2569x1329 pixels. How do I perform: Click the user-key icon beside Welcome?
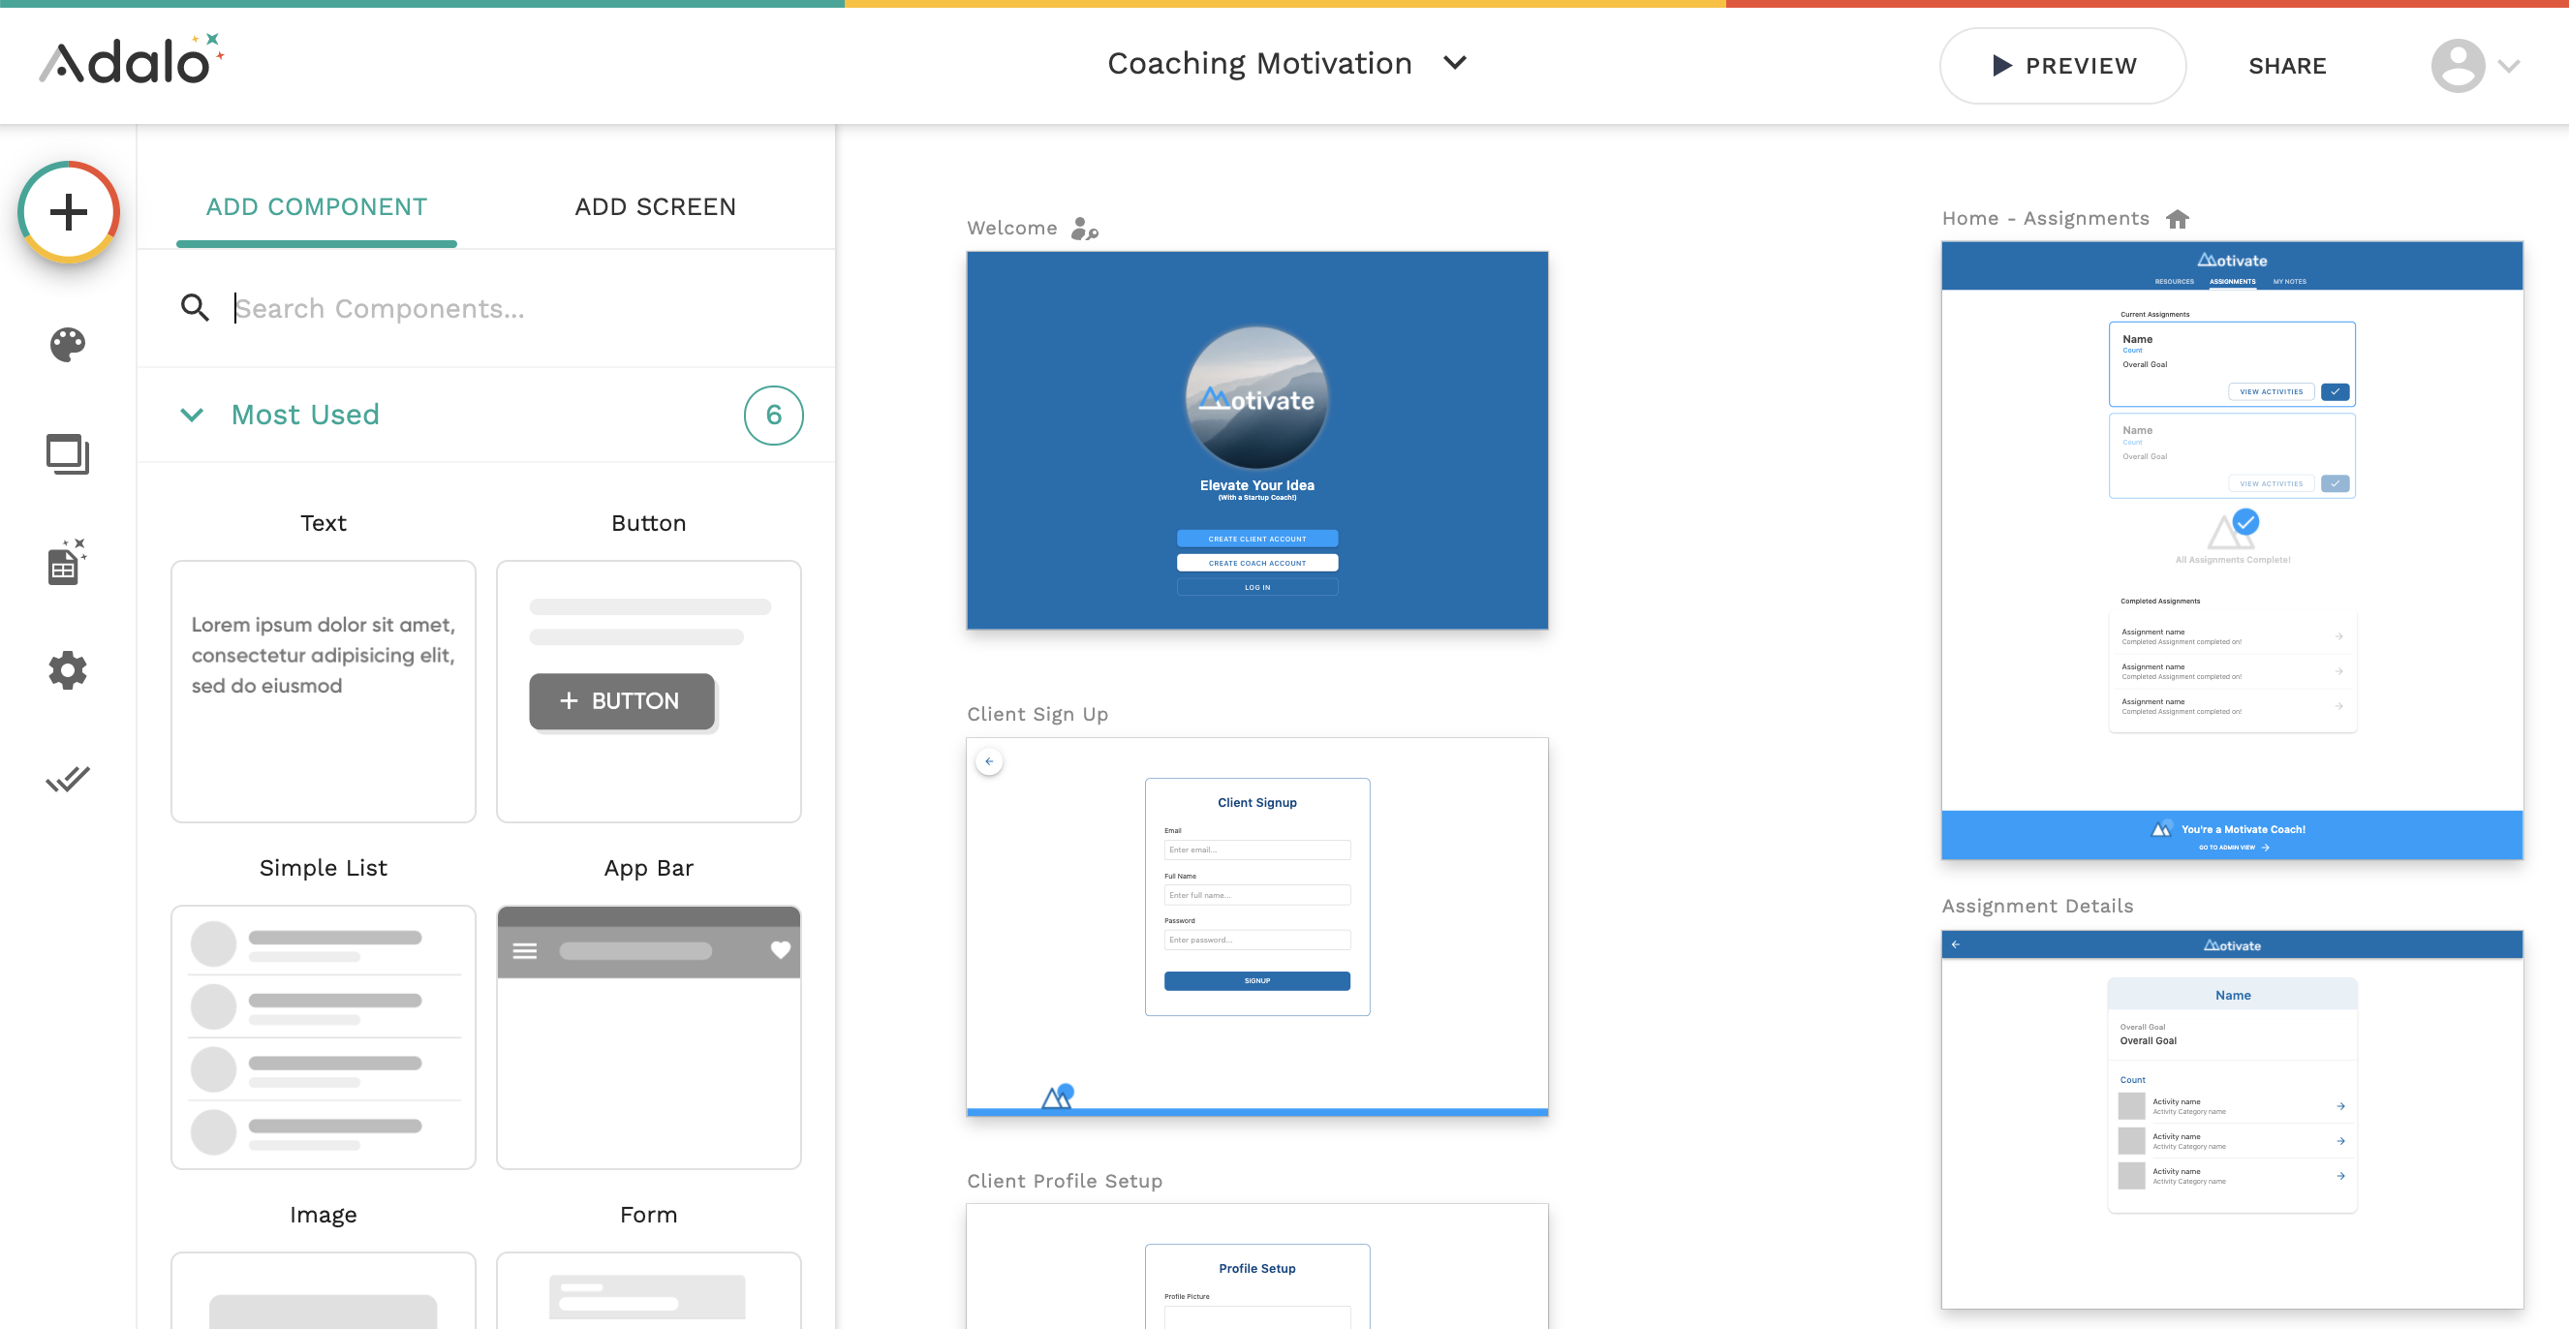pos(1084,229)
